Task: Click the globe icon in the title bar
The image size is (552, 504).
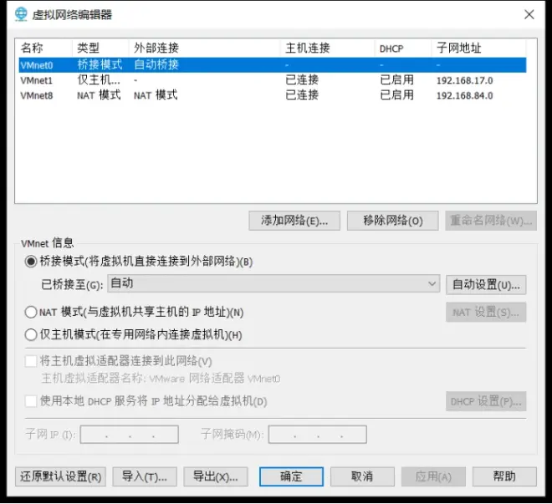Action: 21,14
